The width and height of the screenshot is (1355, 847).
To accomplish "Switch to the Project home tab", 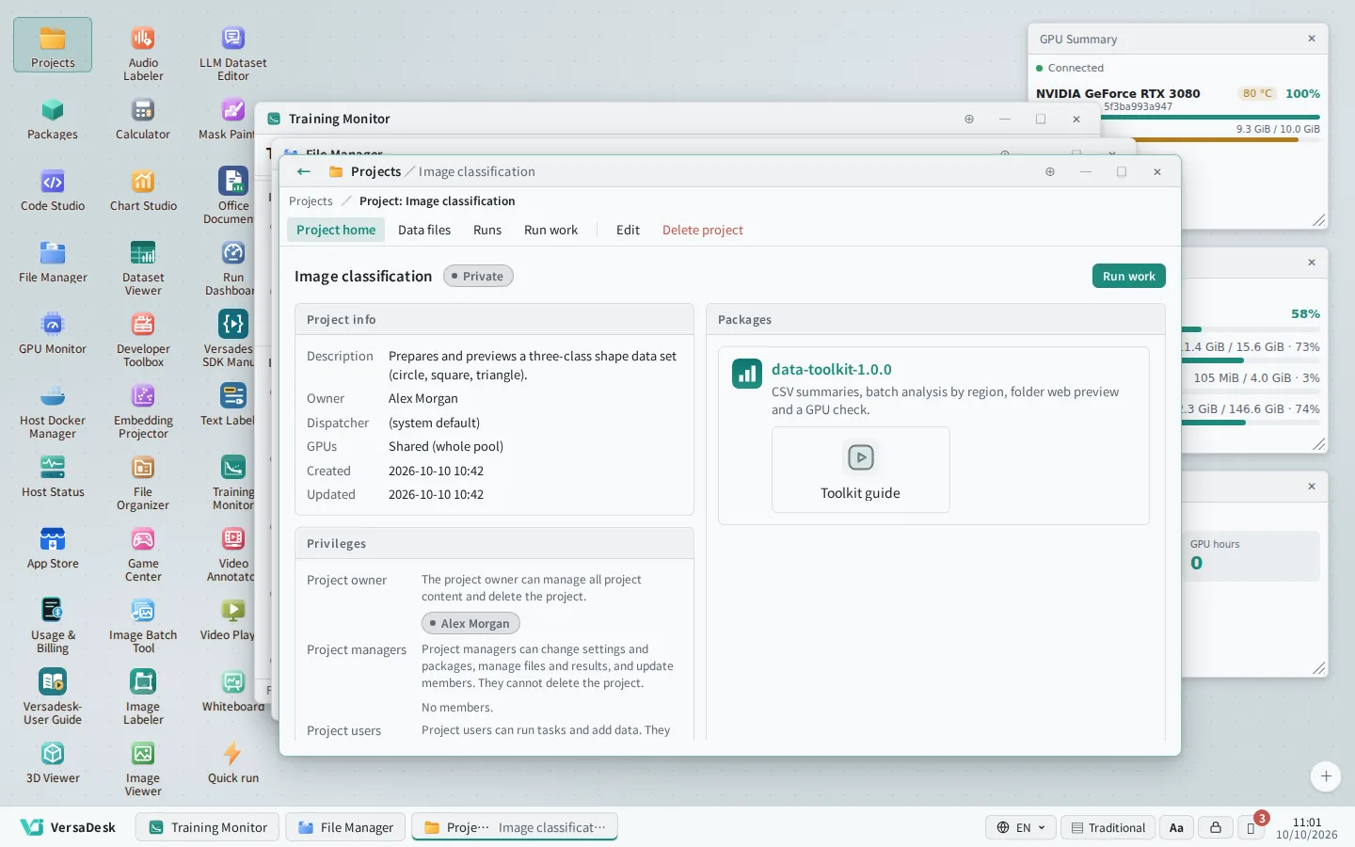I will click(336, 230).
